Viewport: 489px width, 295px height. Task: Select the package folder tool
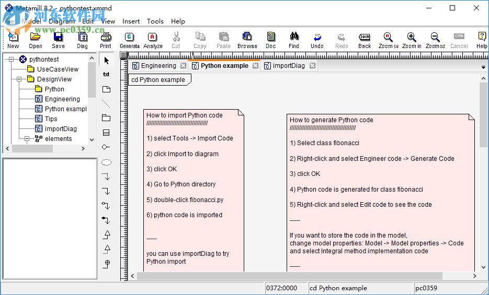coord(106,118)
